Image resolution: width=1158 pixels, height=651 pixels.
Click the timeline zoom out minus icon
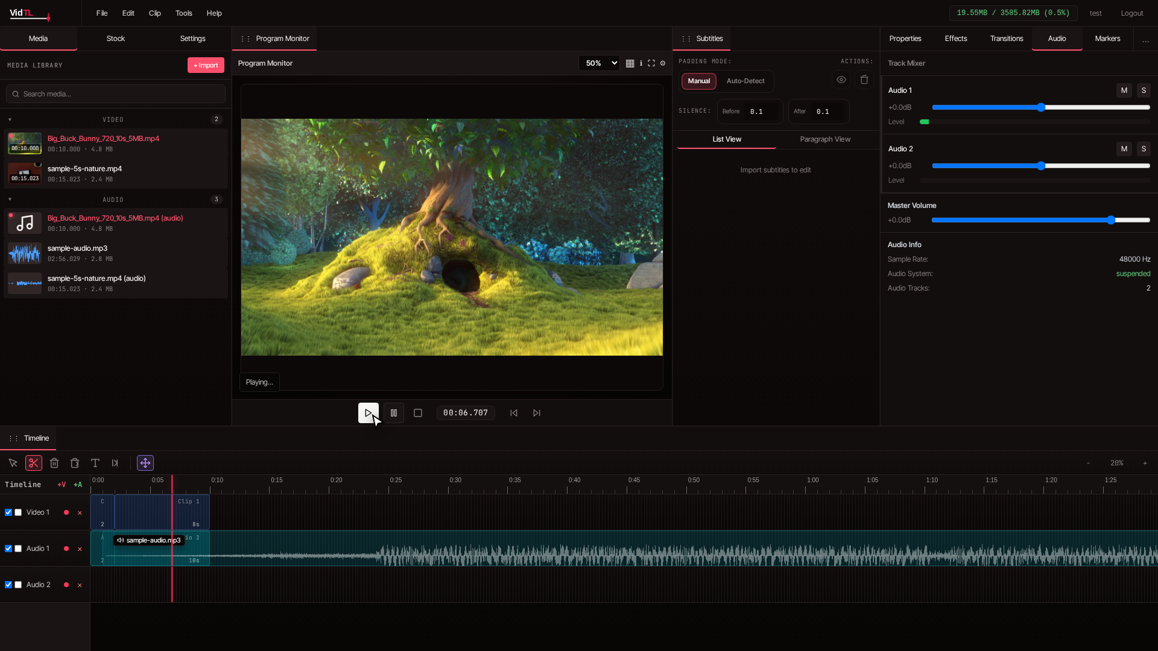[x=1088, y=463]
